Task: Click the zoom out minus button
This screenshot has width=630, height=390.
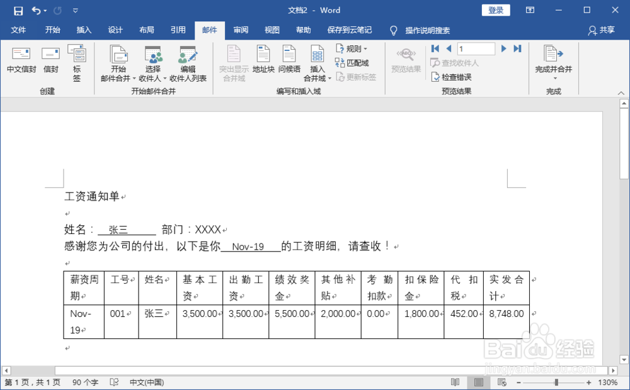Action: [x=518, y=383]
